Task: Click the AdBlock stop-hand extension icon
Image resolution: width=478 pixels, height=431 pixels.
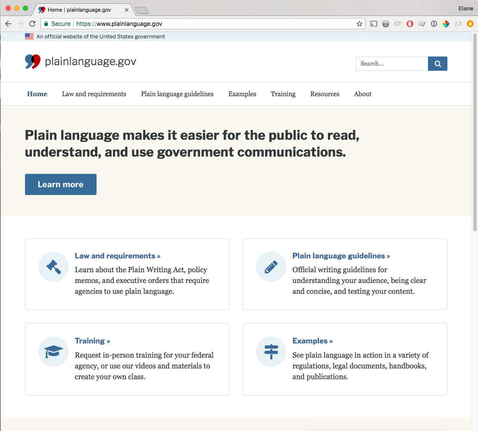Action: pyautogui.click(x=409, y=24)
